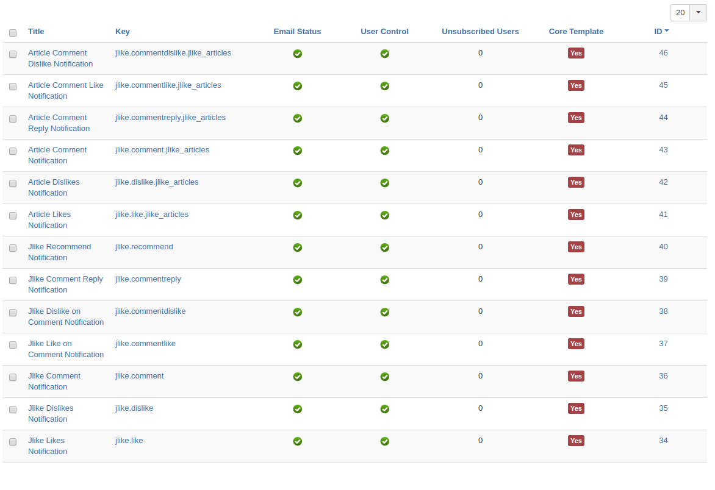Open the list limit dropdown showing 20
This screenshot has width=715, height=490.
(x=688, y=13)
